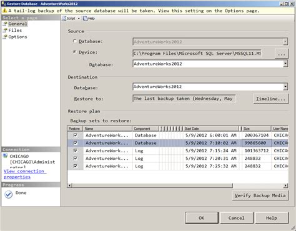
Task: Sort by the Size column header
Action: (x=257, y=129)
